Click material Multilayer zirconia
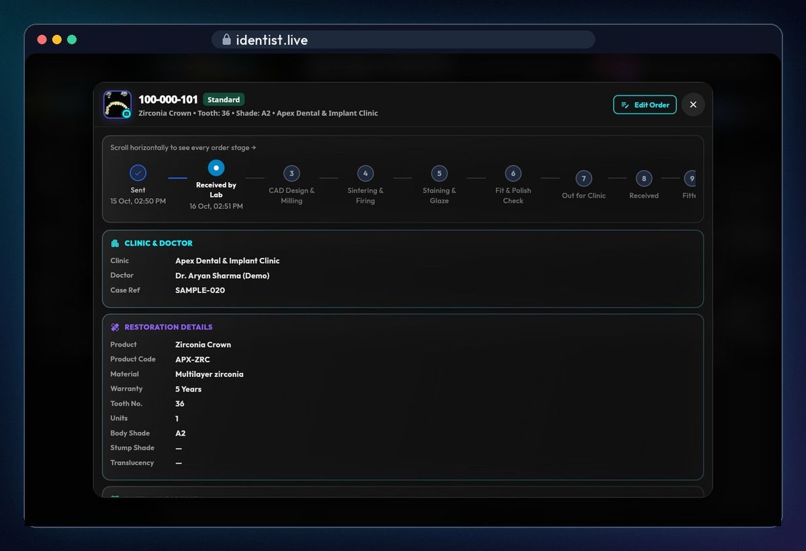The image size is (806, 551). (x=210, y=374)
